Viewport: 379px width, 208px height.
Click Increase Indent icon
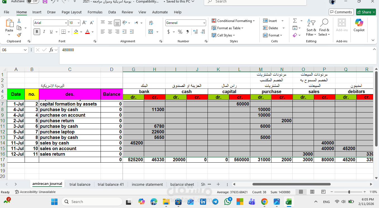click(x=132, y=32)
